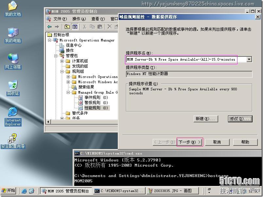Open Network Neighborhood desktop icon
Image resolution: width=263 pixels, height=197 pixels.
coord(13,61)
